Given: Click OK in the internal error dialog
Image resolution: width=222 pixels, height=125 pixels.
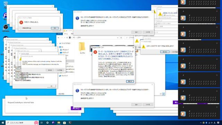Looking at the screenshot, I should pos(55,28).
